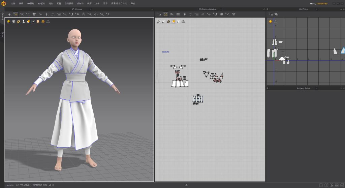Open the UV Editor title dropdown arrow

point(317,9)
